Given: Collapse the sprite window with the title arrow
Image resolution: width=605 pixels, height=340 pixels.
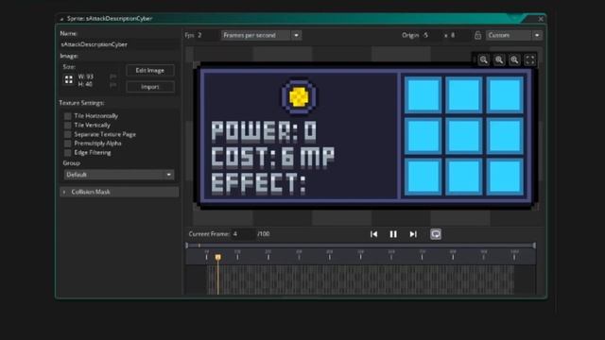Looking at the screenshot, I should coord(61,19).
